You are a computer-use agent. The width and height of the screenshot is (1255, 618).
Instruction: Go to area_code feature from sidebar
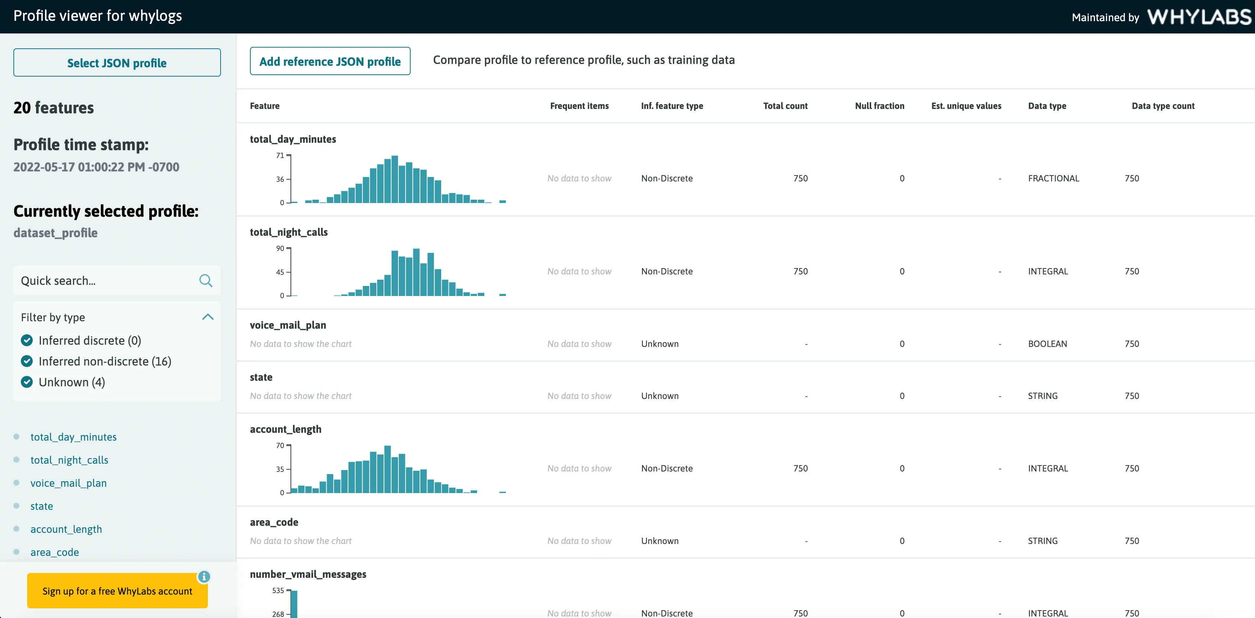point(55,552)
